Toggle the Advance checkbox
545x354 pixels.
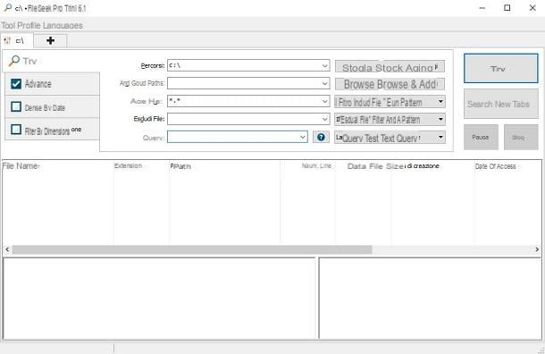coord(16,84)
